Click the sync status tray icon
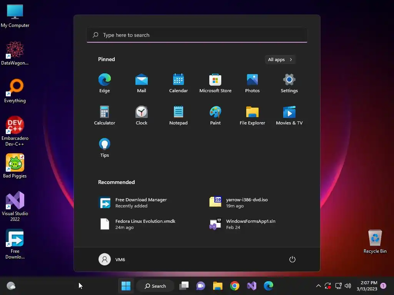Viewport: 394px width, 295px height. [328, 286]
